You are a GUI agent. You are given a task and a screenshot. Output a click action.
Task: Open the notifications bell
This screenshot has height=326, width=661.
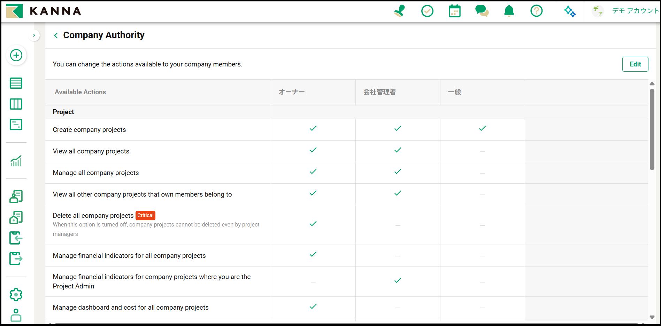coord(509,11)
